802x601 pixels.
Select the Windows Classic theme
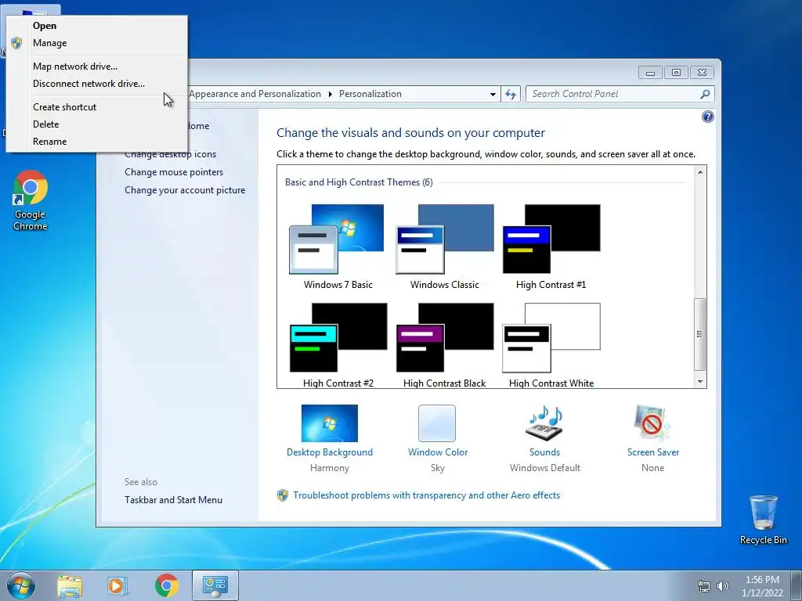445,247
